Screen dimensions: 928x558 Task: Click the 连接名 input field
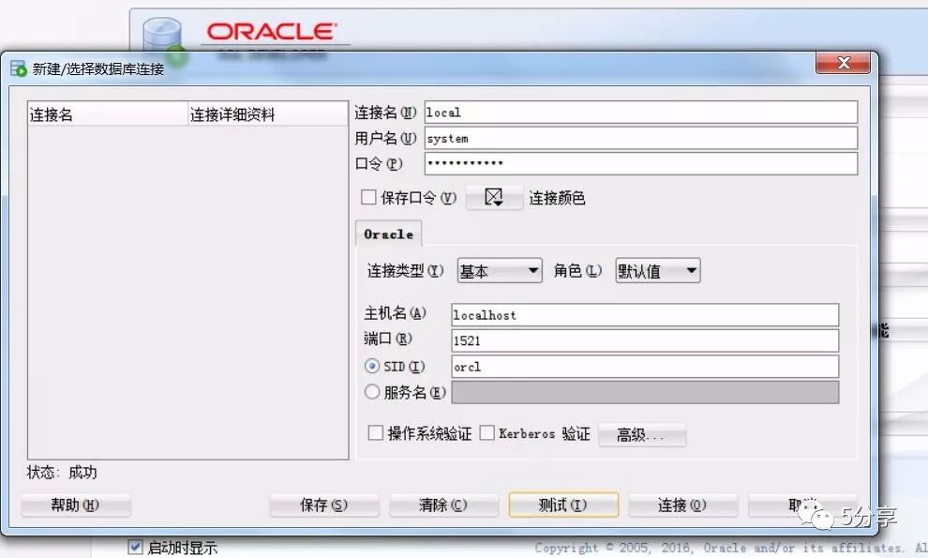641,113
